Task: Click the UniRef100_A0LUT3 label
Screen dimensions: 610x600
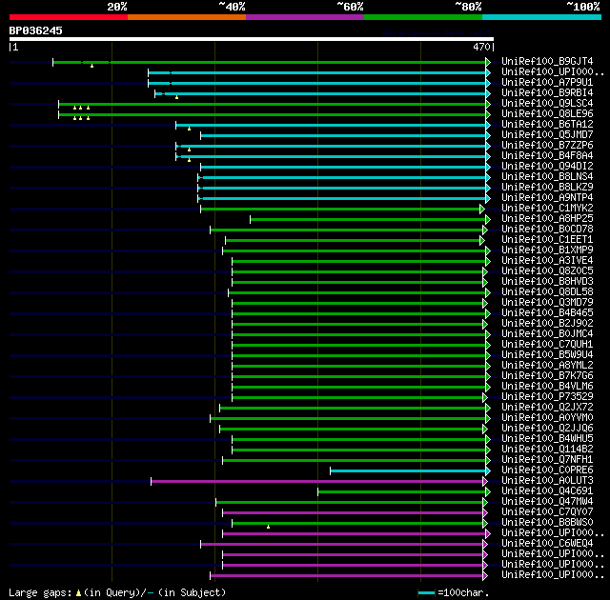Action: [x=547, y=481]
